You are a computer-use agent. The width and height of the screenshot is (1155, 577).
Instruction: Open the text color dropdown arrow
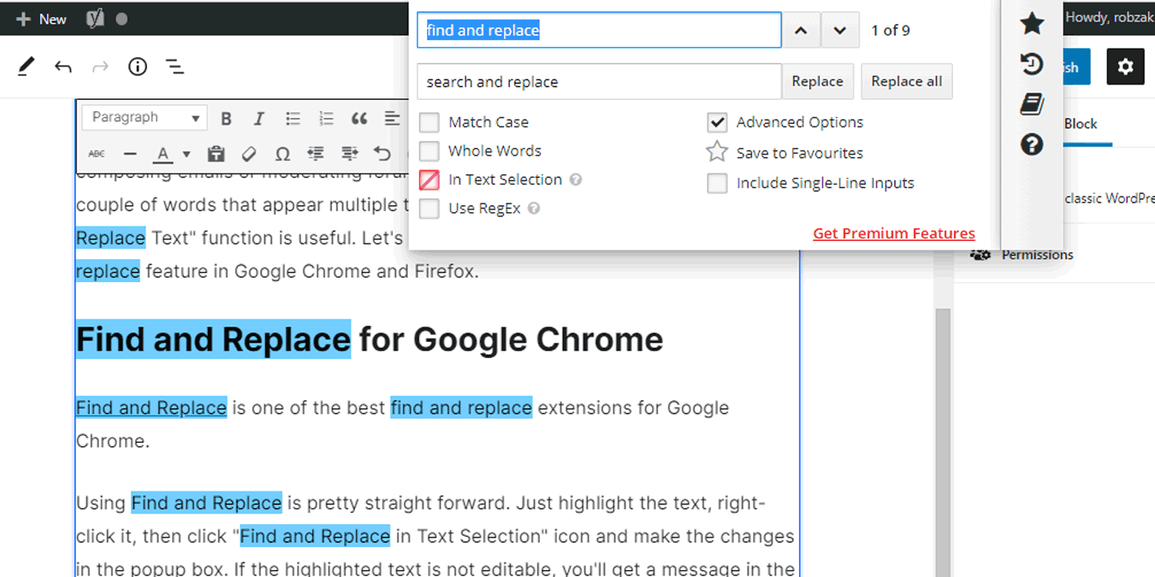click(x=185, y=154)
